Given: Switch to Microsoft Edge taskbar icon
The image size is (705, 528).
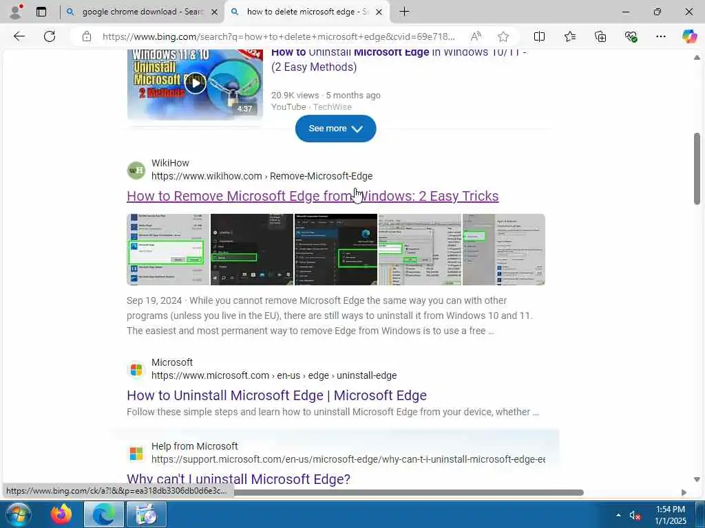Looking at the screenshot, I should (x=103, y=514).
